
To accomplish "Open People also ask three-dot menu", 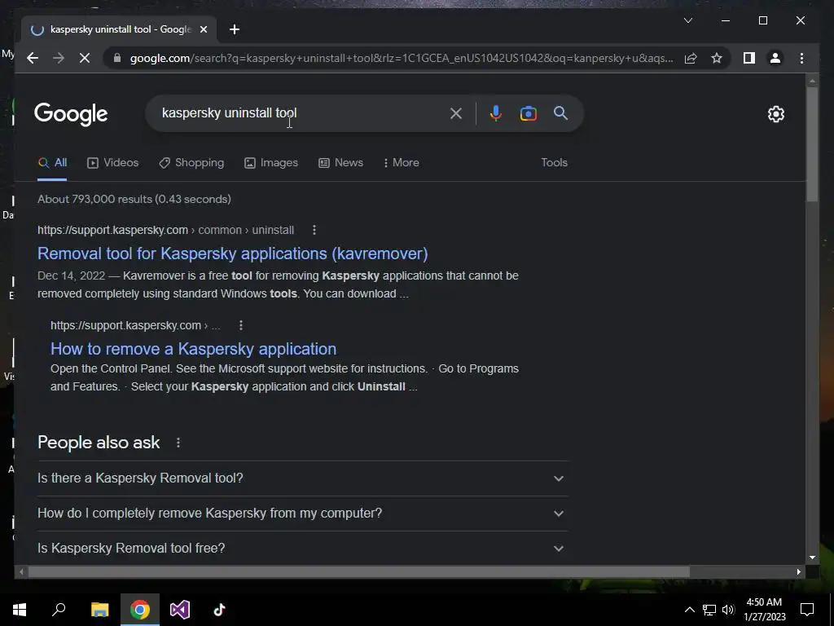I will (x=178, y=443).
